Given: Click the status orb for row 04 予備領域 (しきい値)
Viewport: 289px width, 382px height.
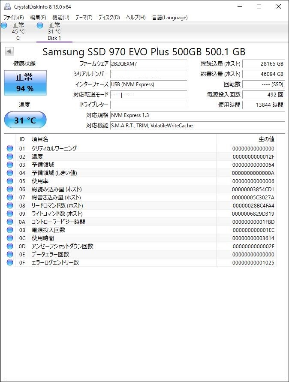Looking at the screenshot, I should click(10, 173).
